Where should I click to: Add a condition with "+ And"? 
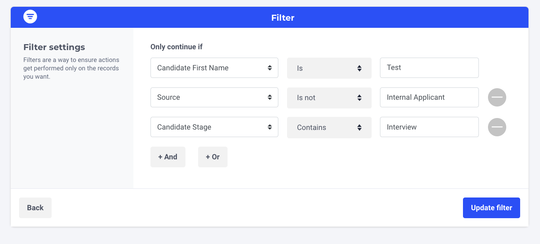point(168,157)
